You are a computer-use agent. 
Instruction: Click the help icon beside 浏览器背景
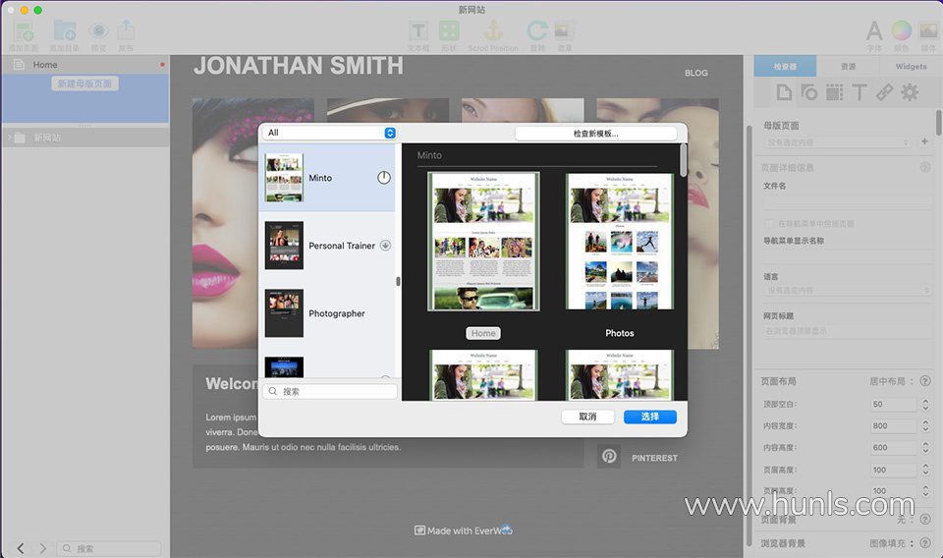pyautogui.click(x=925, y=543)
